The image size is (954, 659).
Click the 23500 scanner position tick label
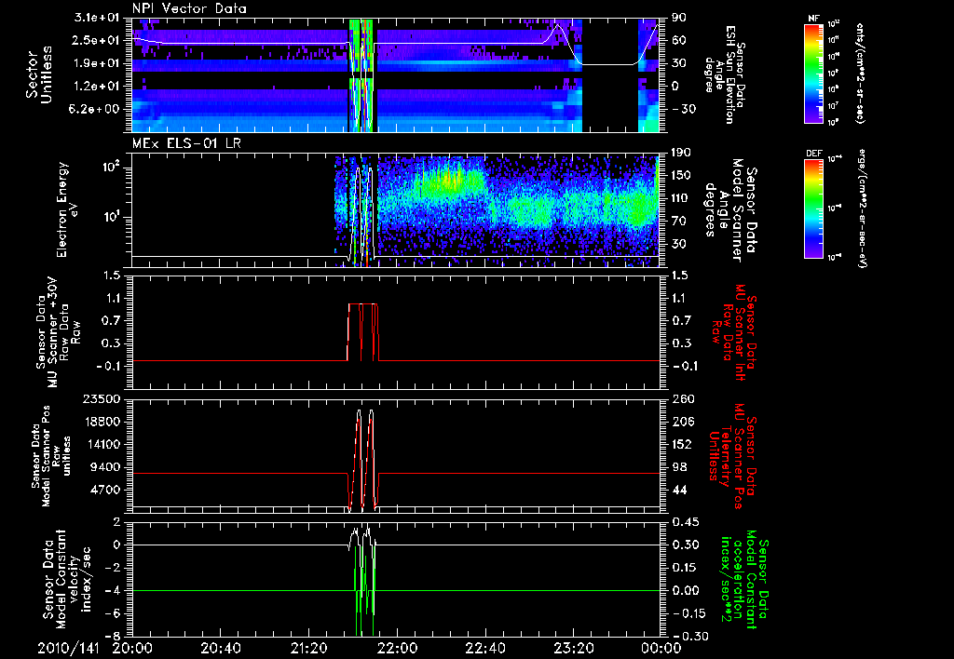pos(101,398)
